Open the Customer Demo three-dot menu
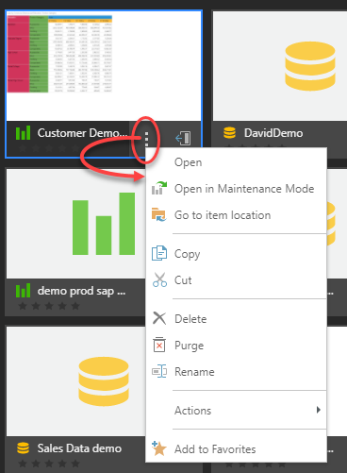This screenshot has width=347, height=473. pos(146,139)
